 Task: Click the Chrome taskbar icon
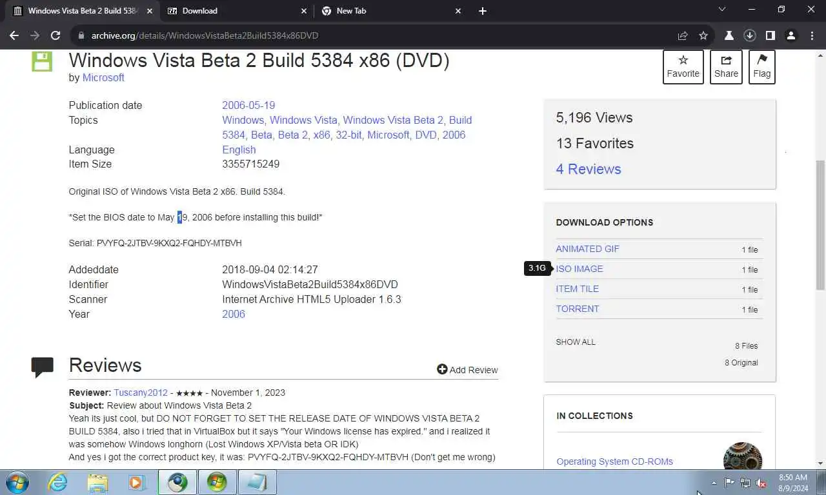[177, 482]
